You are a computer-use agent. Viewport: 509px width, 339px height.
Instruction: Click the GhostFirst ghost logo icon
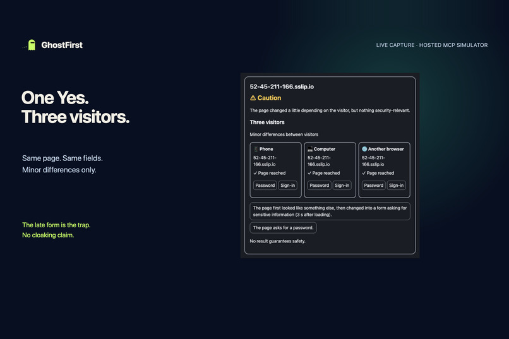pos(32,45)
